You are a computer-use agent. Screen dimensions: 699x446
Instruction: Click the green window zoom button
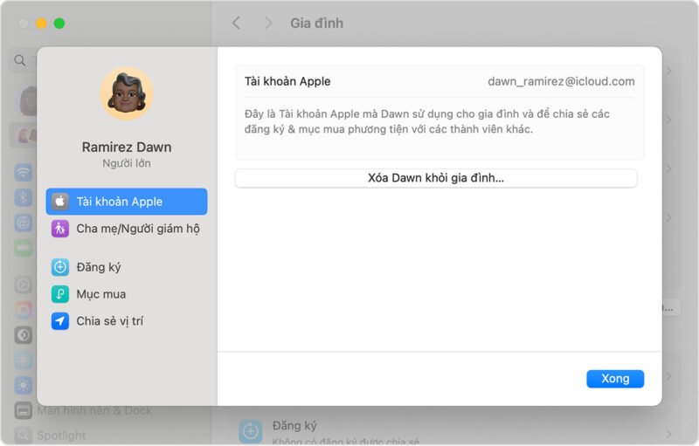pos(59,24)
